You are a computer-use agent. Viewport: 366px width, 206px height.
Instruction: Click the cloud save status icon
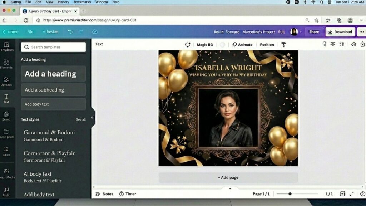pyautogui.click(x=95, y=31)
